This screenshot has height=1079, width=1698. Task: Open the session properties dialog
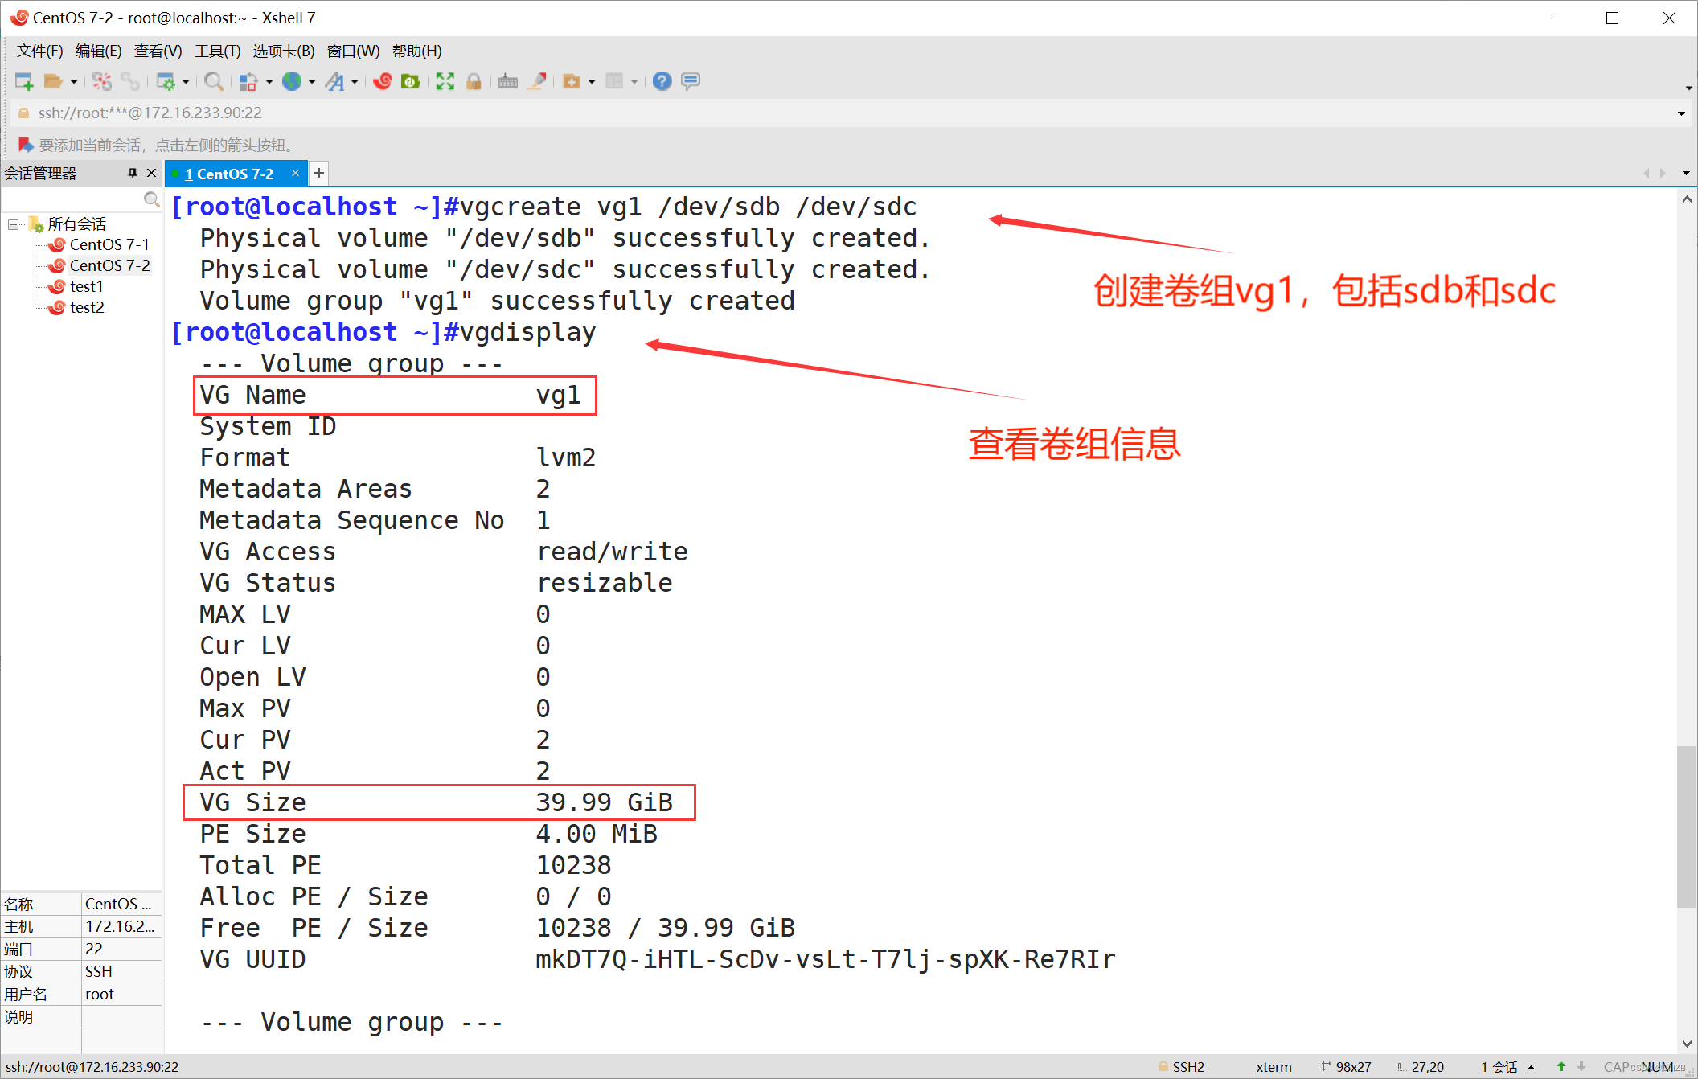[x=168, y=81]
